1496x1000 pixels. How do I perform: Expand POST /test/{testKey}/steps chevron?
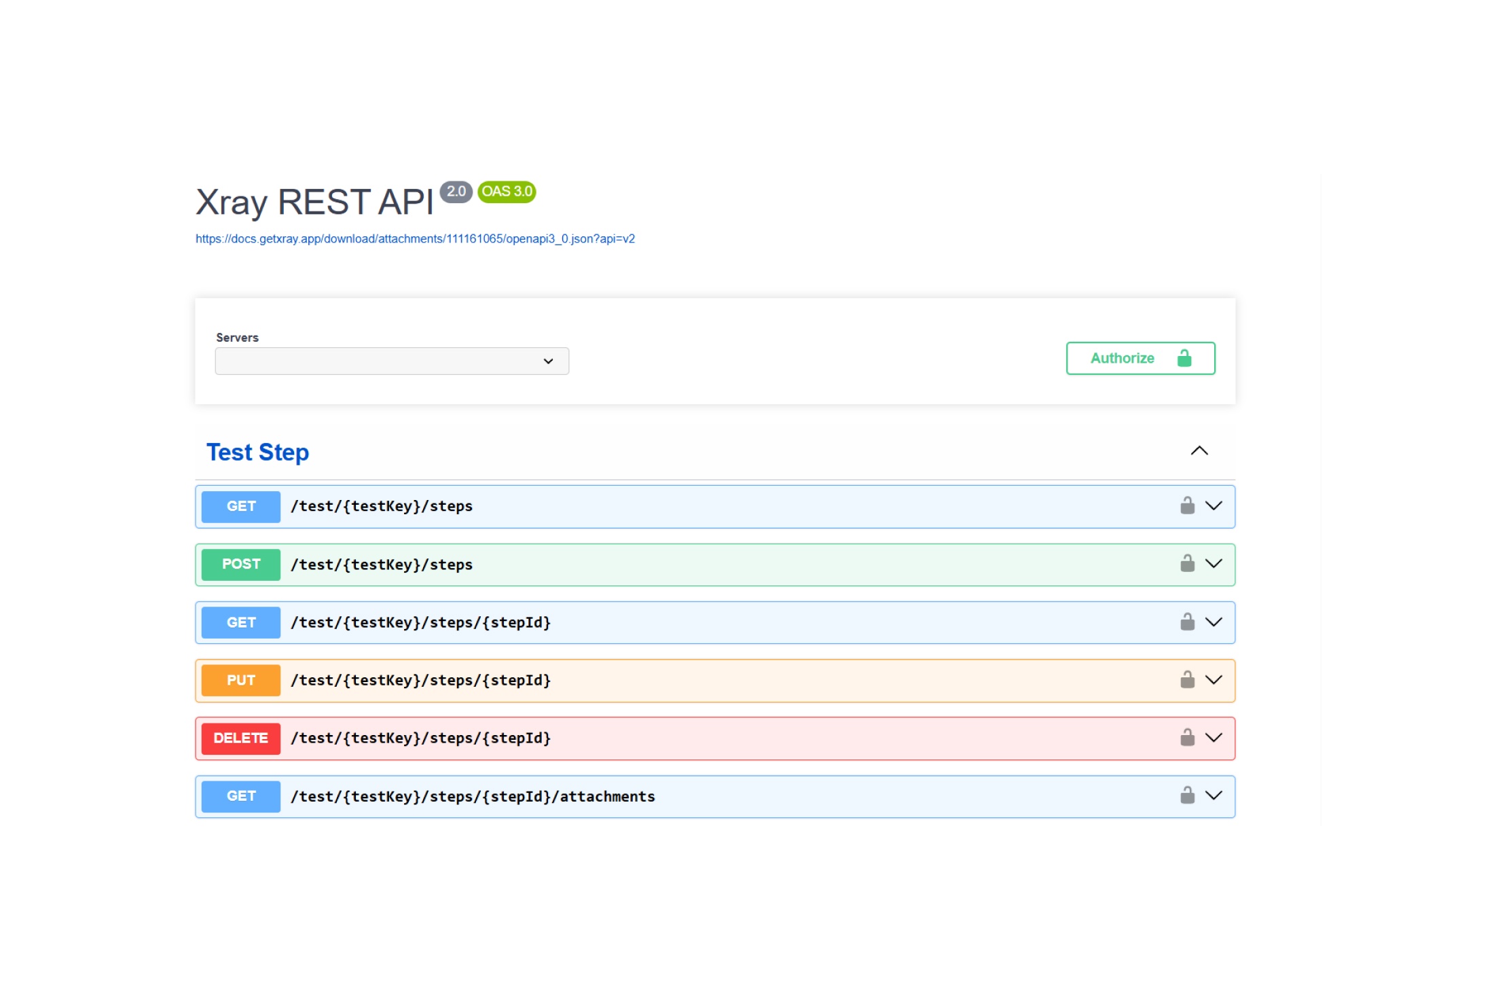(x=1214, y=563)
